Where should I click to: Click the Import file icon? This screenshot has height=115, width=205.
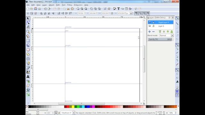(45, 9)
